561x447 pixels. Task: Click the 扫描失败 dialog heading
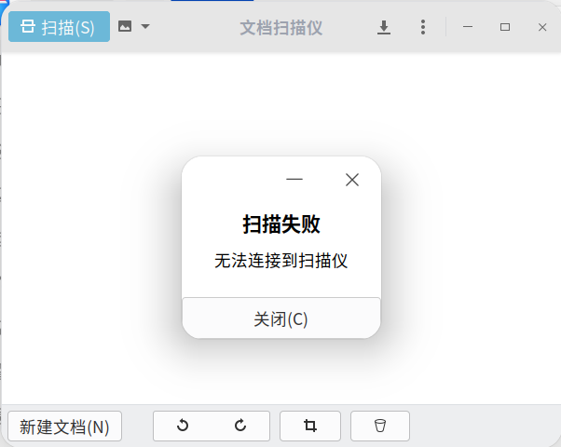[x=281, y=224]
